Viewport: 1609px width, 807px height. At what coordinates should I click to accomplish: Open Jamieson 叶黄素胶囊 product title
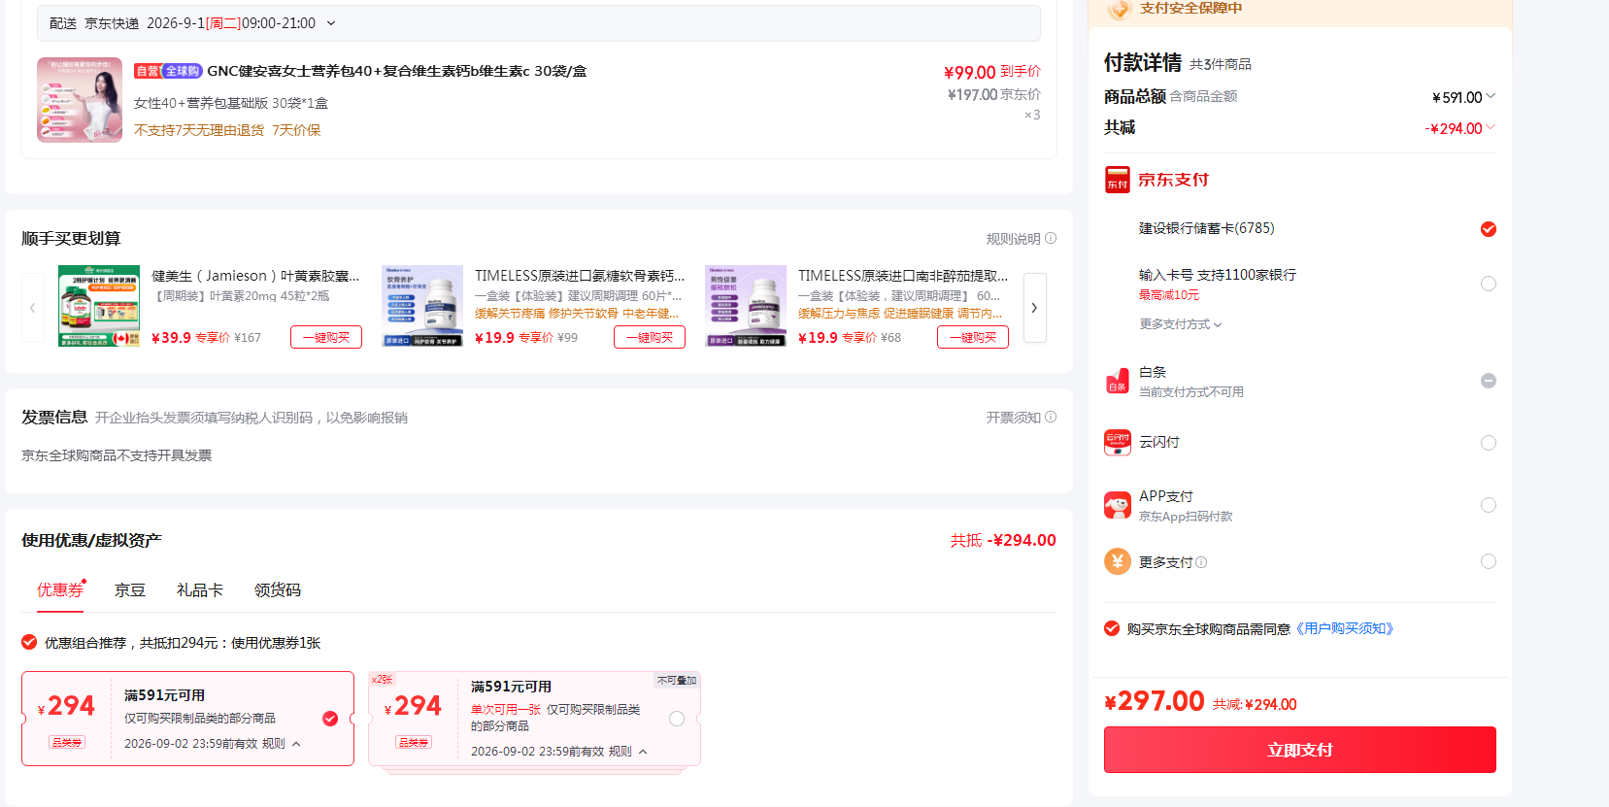click(x=255, y=276)
